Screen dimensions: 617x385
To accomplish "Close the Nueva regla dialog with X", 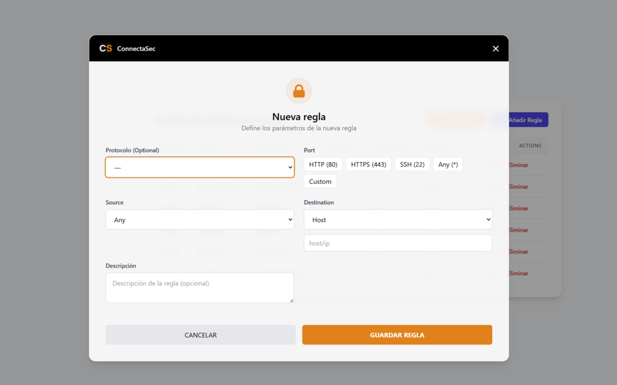I will (495, 48).
